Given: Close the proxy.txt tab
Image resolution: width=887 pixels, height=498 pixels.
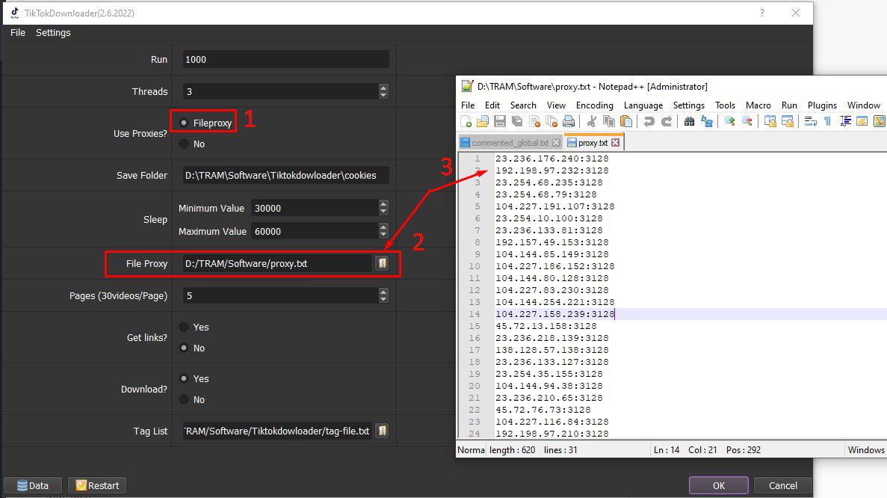Looking at the screenshot, I should (x=616, y=143).
